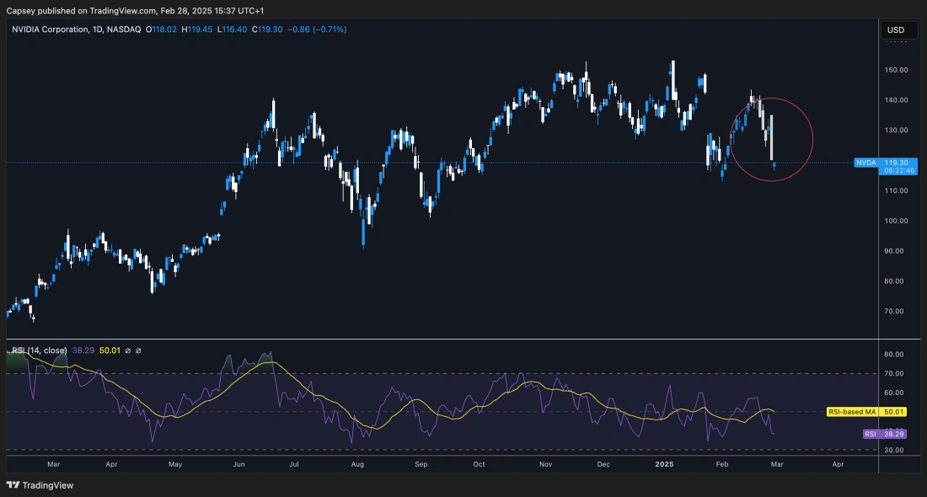927x497 pixels.
Task: Select the NVDA price label on the axis
Action: (867, 163)
